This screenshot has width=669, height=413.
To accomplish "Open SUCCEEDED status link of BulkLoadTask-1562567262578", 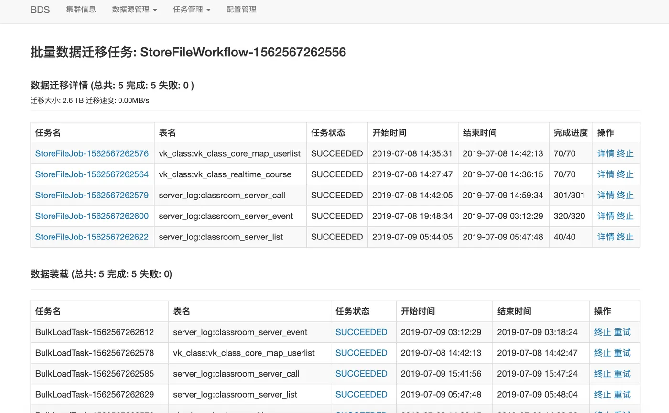I will click(x=361, y=353).
